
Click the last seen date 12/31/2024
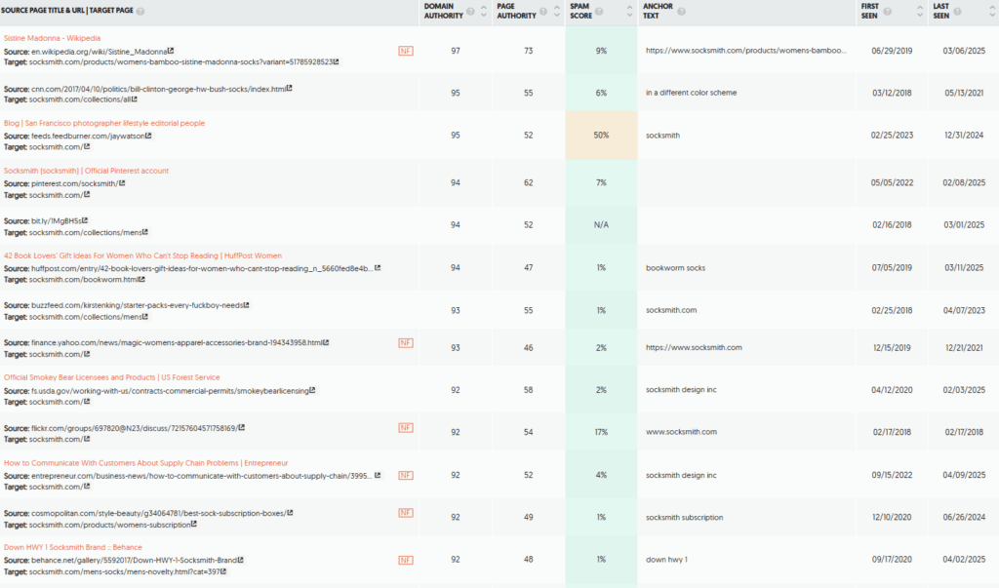coord(964,136)
